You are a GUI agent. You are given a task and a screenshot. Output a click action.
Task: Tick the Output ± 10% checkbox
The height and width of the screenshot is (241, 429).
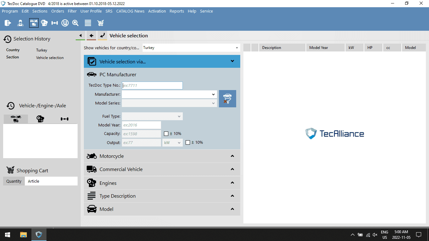[x=188, y=142]
